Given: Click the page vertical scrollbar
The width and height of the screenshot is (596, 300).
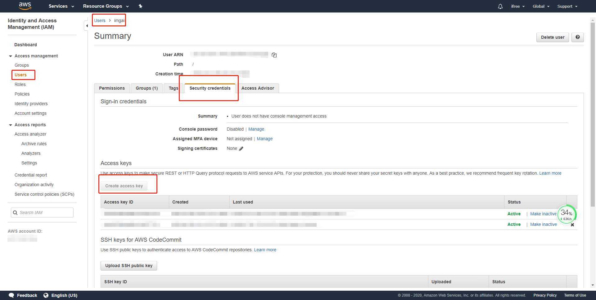Looking at the screenshot, I should coord(593,114).
